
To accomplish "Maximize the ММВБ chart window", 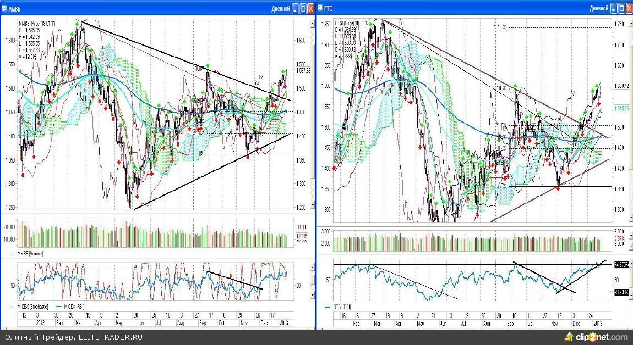I will tap(303, 8).
